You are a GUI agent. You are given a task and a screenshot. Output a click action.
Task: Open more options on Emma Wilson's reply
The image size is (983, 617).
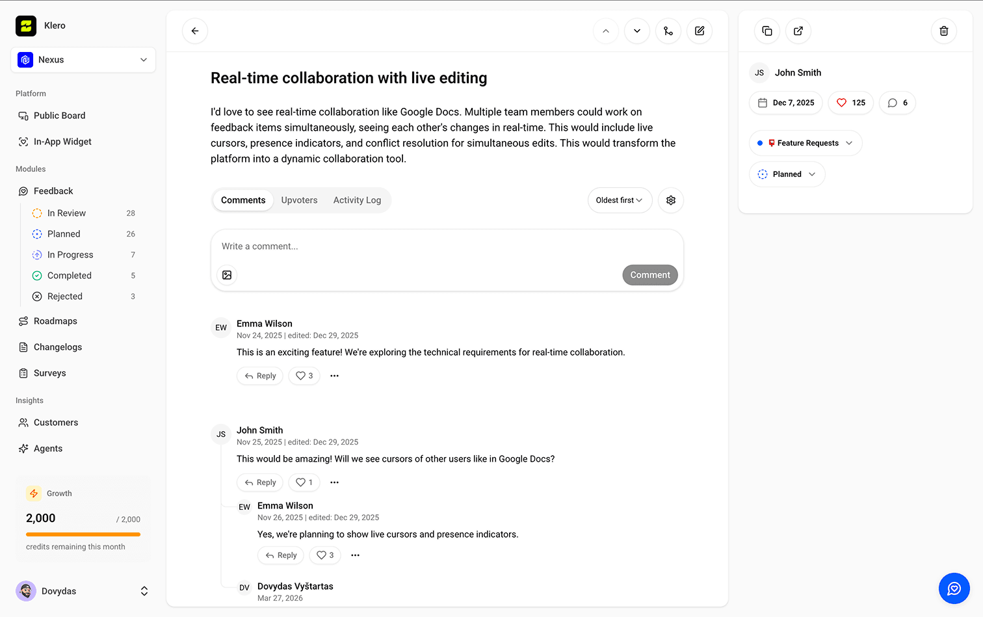tap(356, 555)
